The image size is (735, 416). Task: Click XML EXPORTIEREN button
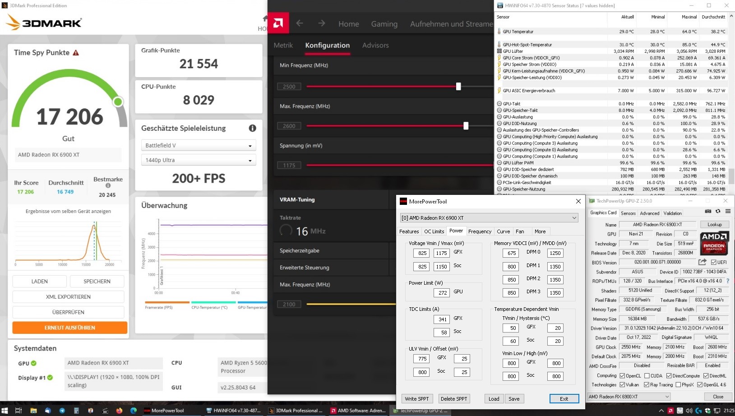click(68, 297)
